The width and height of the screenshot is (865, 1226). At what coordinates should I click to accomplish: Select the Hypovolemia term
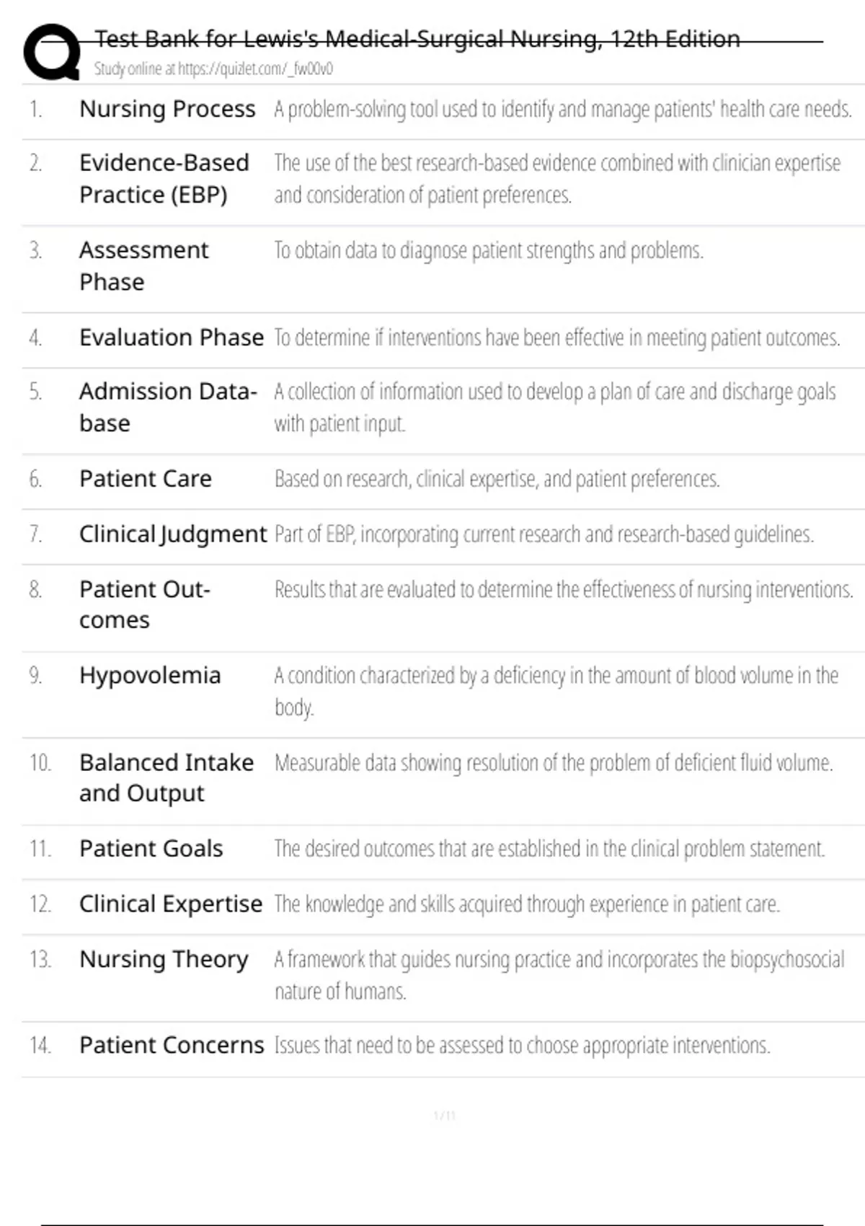(x=150, y=676)
